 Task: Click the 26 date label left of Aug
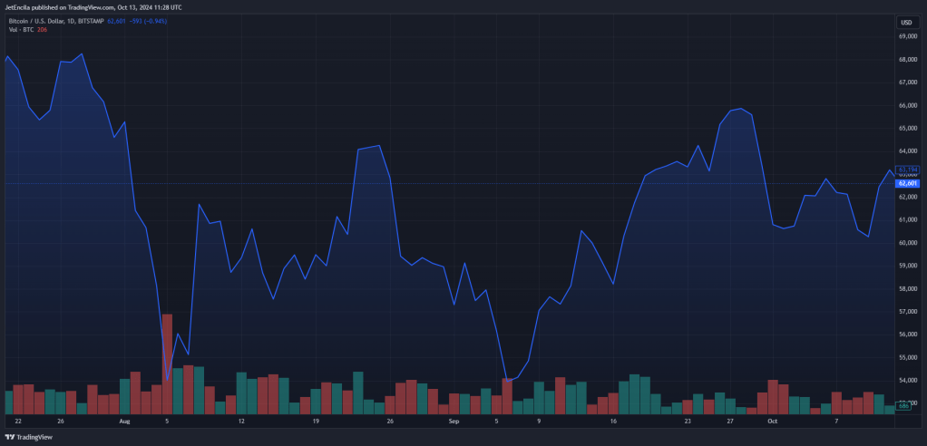tap(60, 422)
